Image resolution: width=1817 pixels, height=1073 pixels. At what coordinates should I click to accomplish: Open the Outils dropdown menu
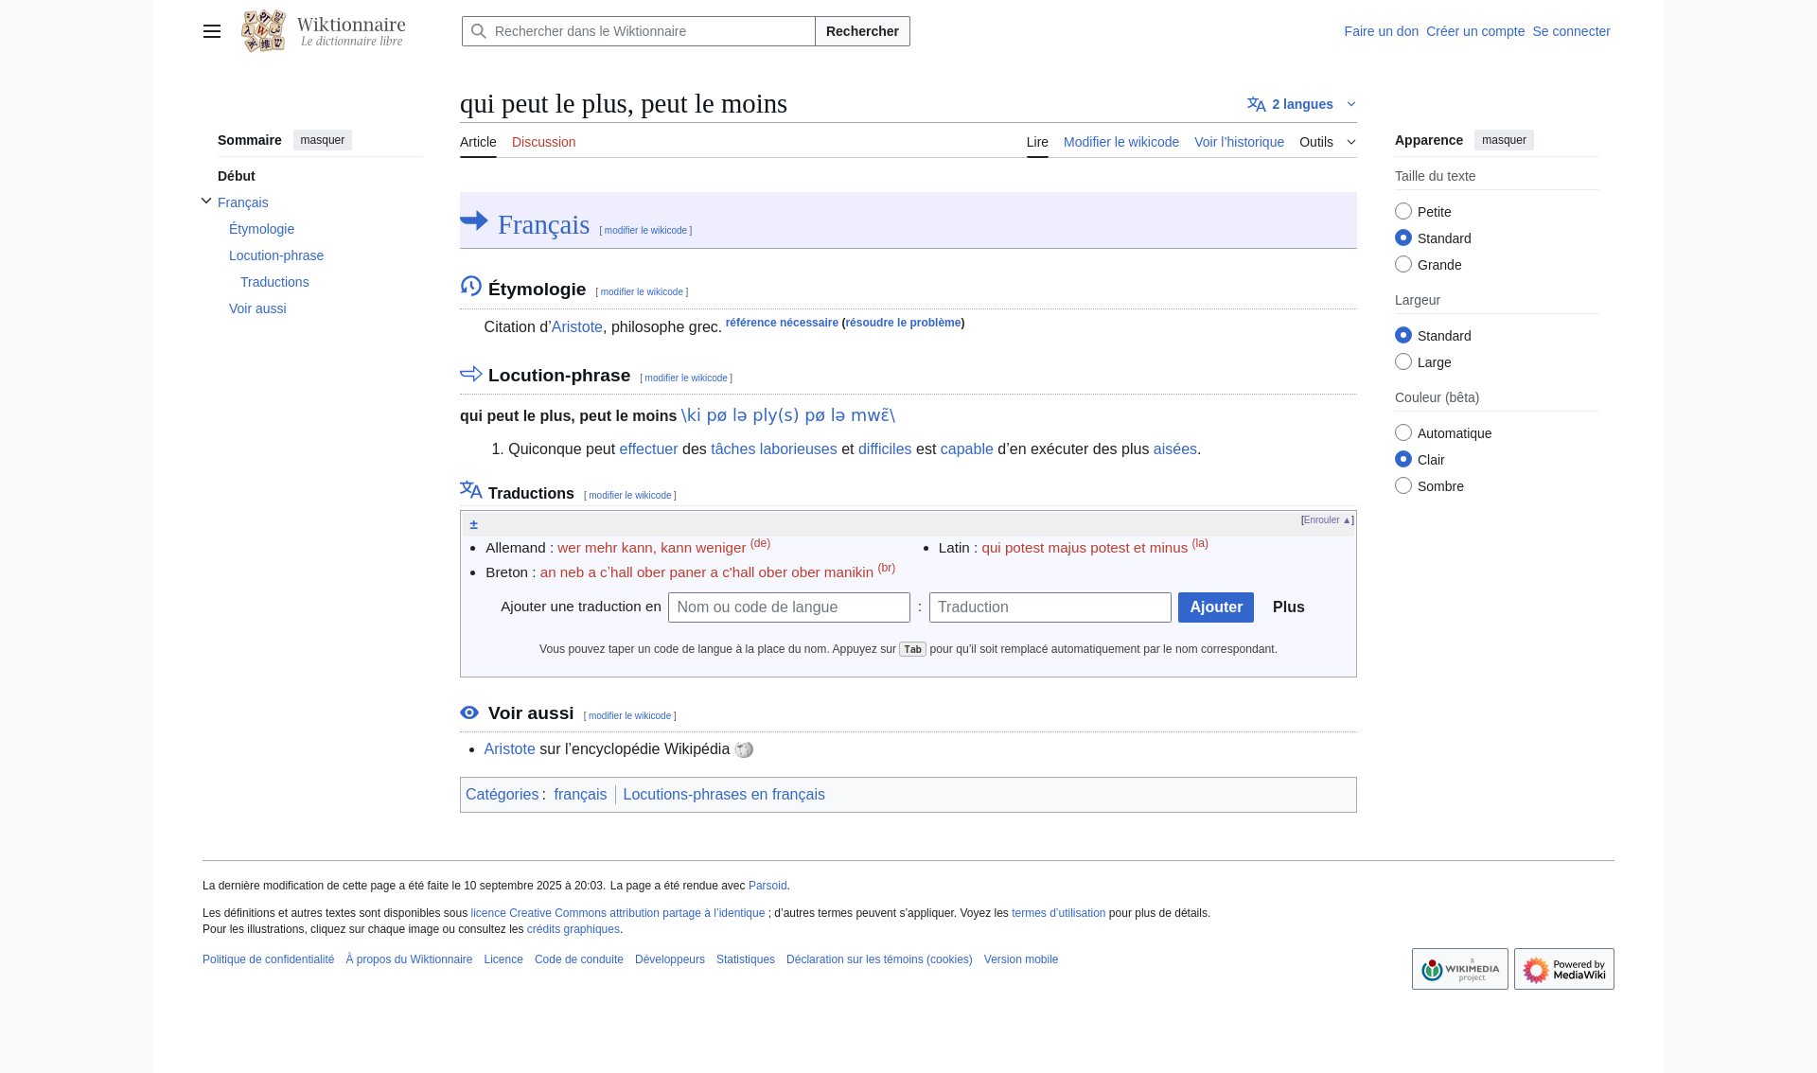click(x=1327, y=142)
